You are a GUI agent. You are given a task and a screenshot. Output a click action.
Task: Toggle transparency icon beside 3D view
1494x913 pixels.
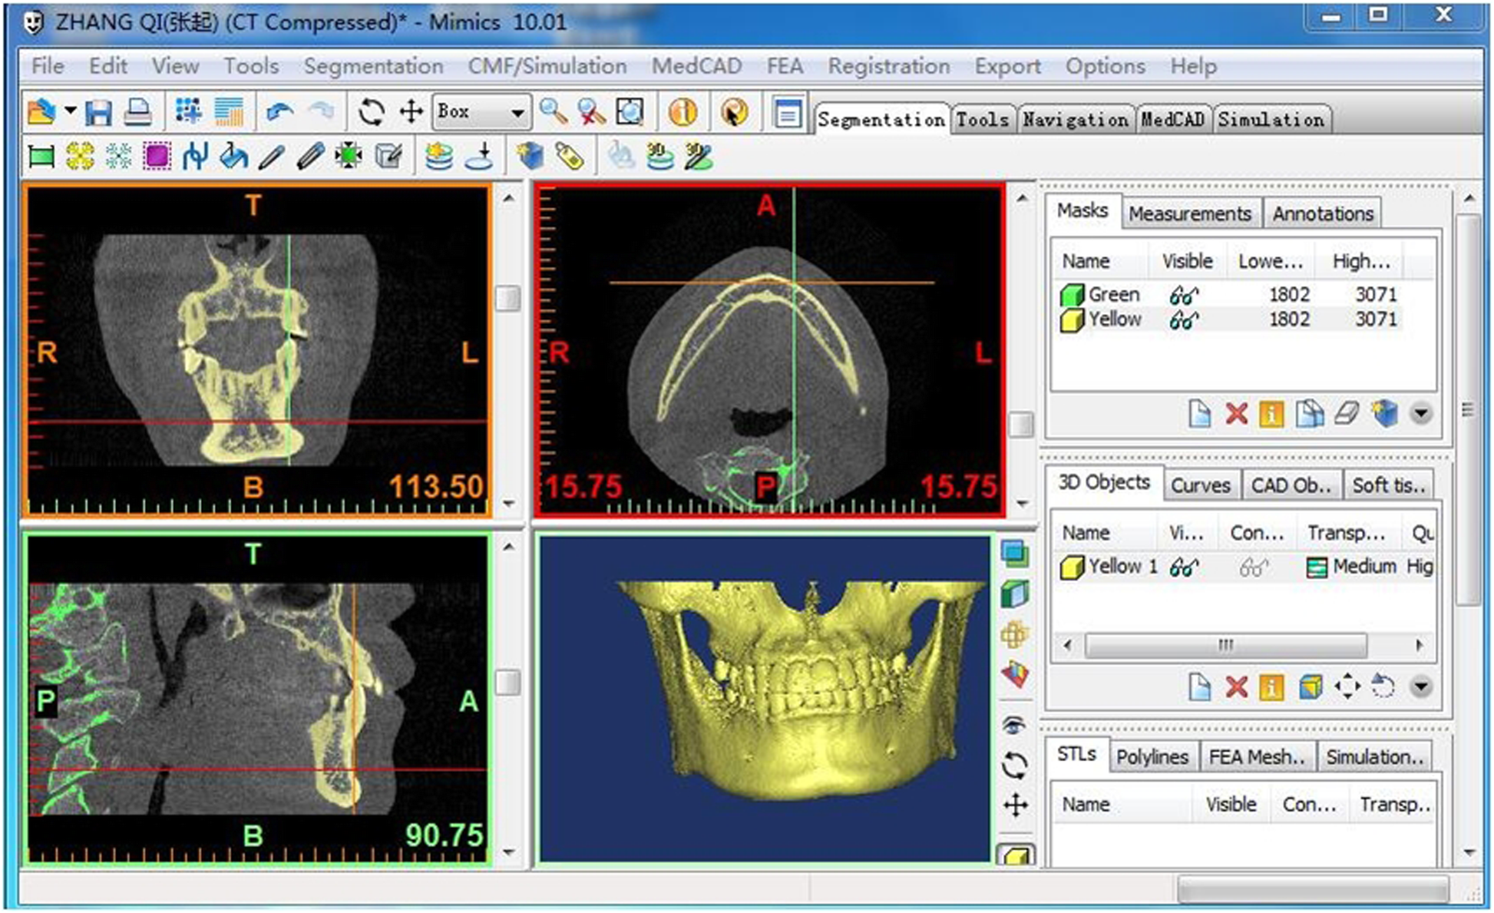point(1015,553)
